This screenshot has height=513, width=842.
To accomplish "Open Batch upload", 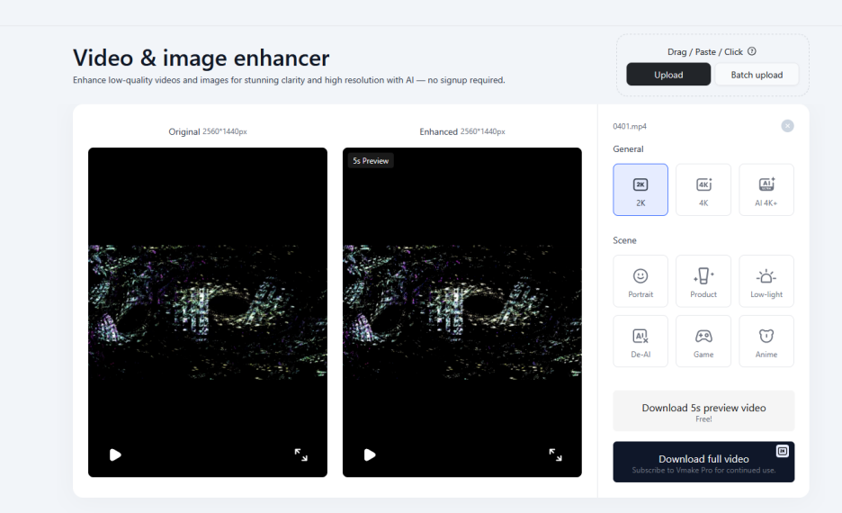I will click(757, 75).
